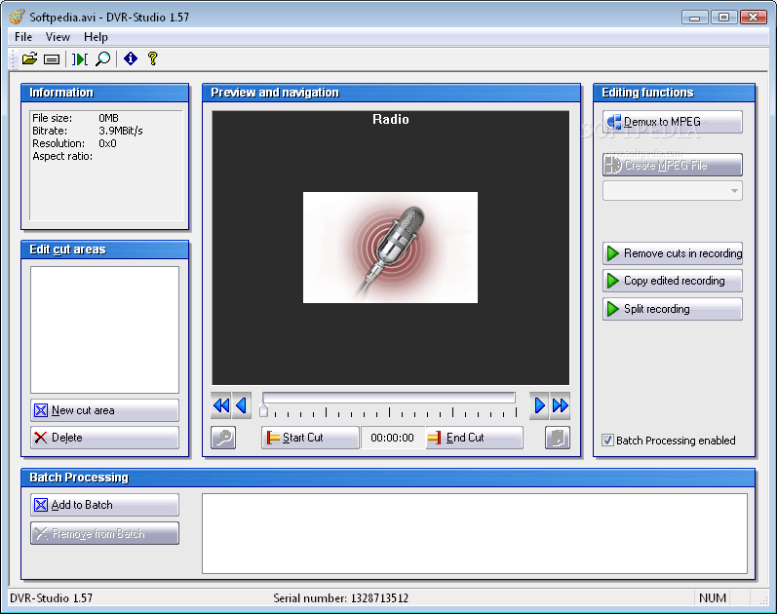Click the gray page icon button right of End Cut
777x614 pixels.
558,438
